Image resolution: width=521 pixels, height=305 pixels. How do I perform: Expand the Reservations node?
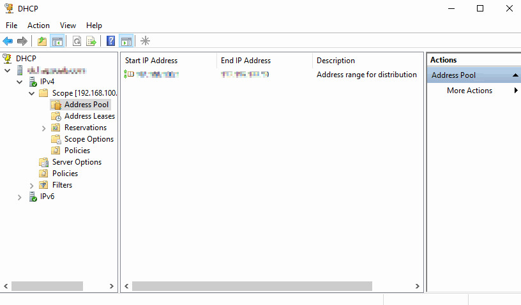(x=43, y=128)
